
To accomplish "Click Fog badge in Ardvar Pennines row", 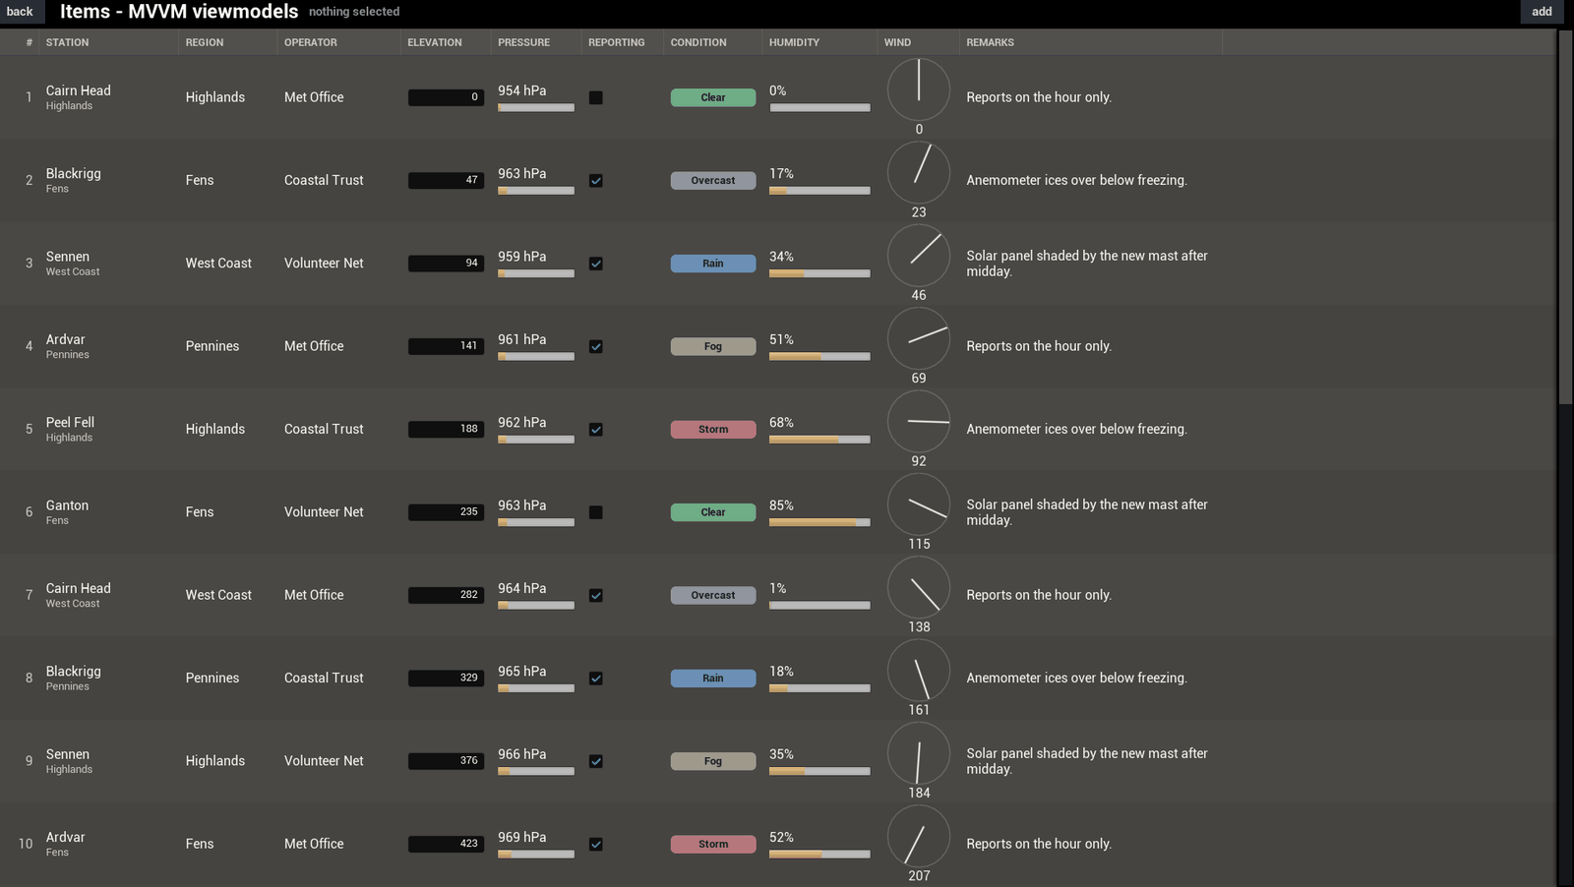I will coord(713,346).
